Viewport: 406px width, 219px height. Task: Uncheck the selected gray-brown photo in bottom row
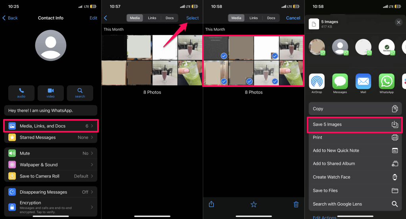click(249, 81)
